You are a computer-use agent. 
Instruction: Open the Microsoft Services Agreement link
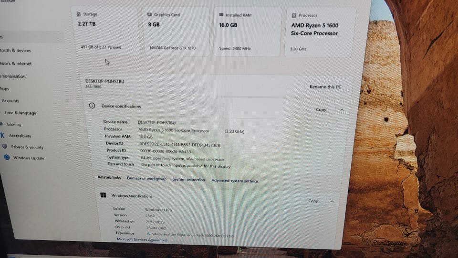pos(142,239)
